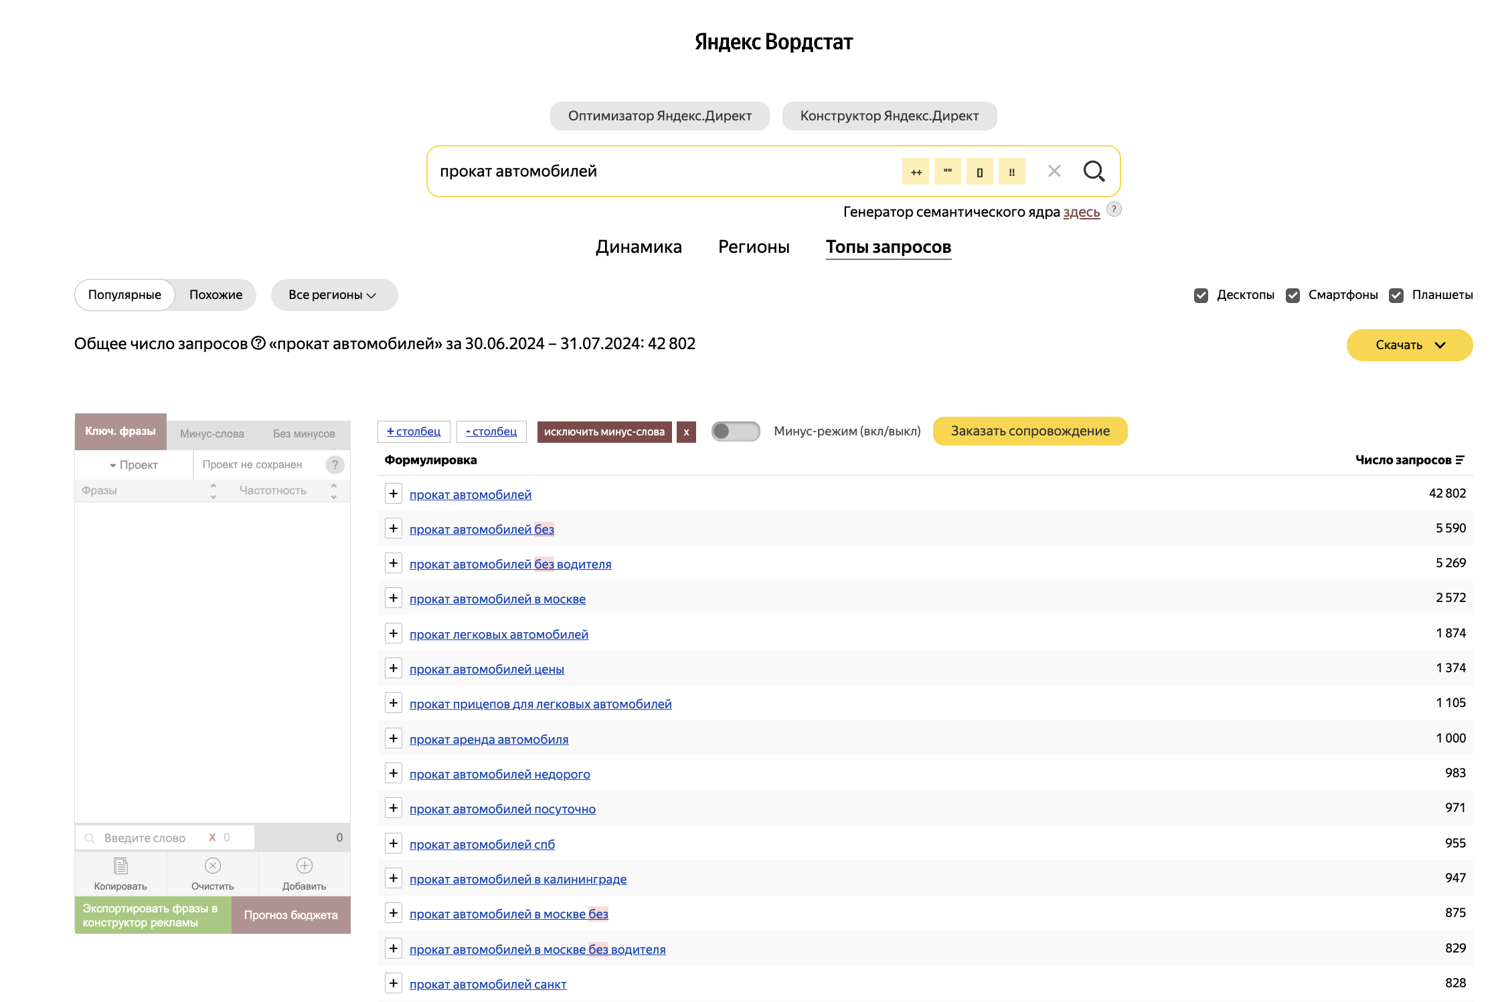Click the Очистить clear icon
Viewport: 1502px width, 1002px height.
(x=212, y=866)
